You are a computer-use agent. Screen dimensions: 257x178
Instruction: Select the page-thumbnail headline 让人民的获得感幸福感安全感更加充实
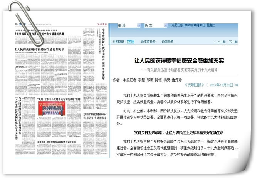(40, 49)
